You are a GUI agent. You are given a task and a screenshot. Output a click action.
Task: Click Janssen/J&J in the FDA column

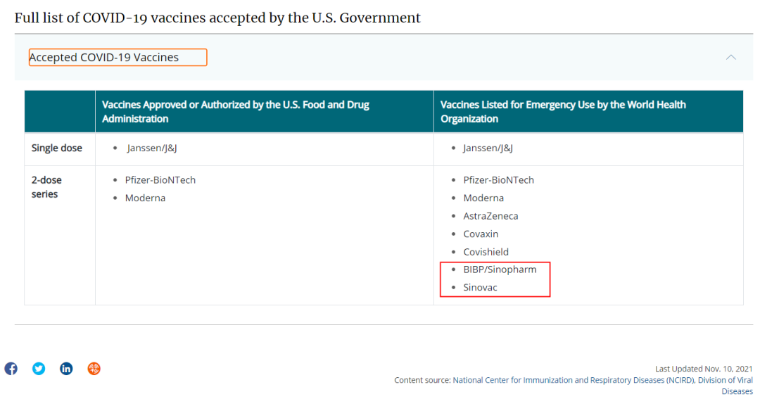[x=152, y=148]
